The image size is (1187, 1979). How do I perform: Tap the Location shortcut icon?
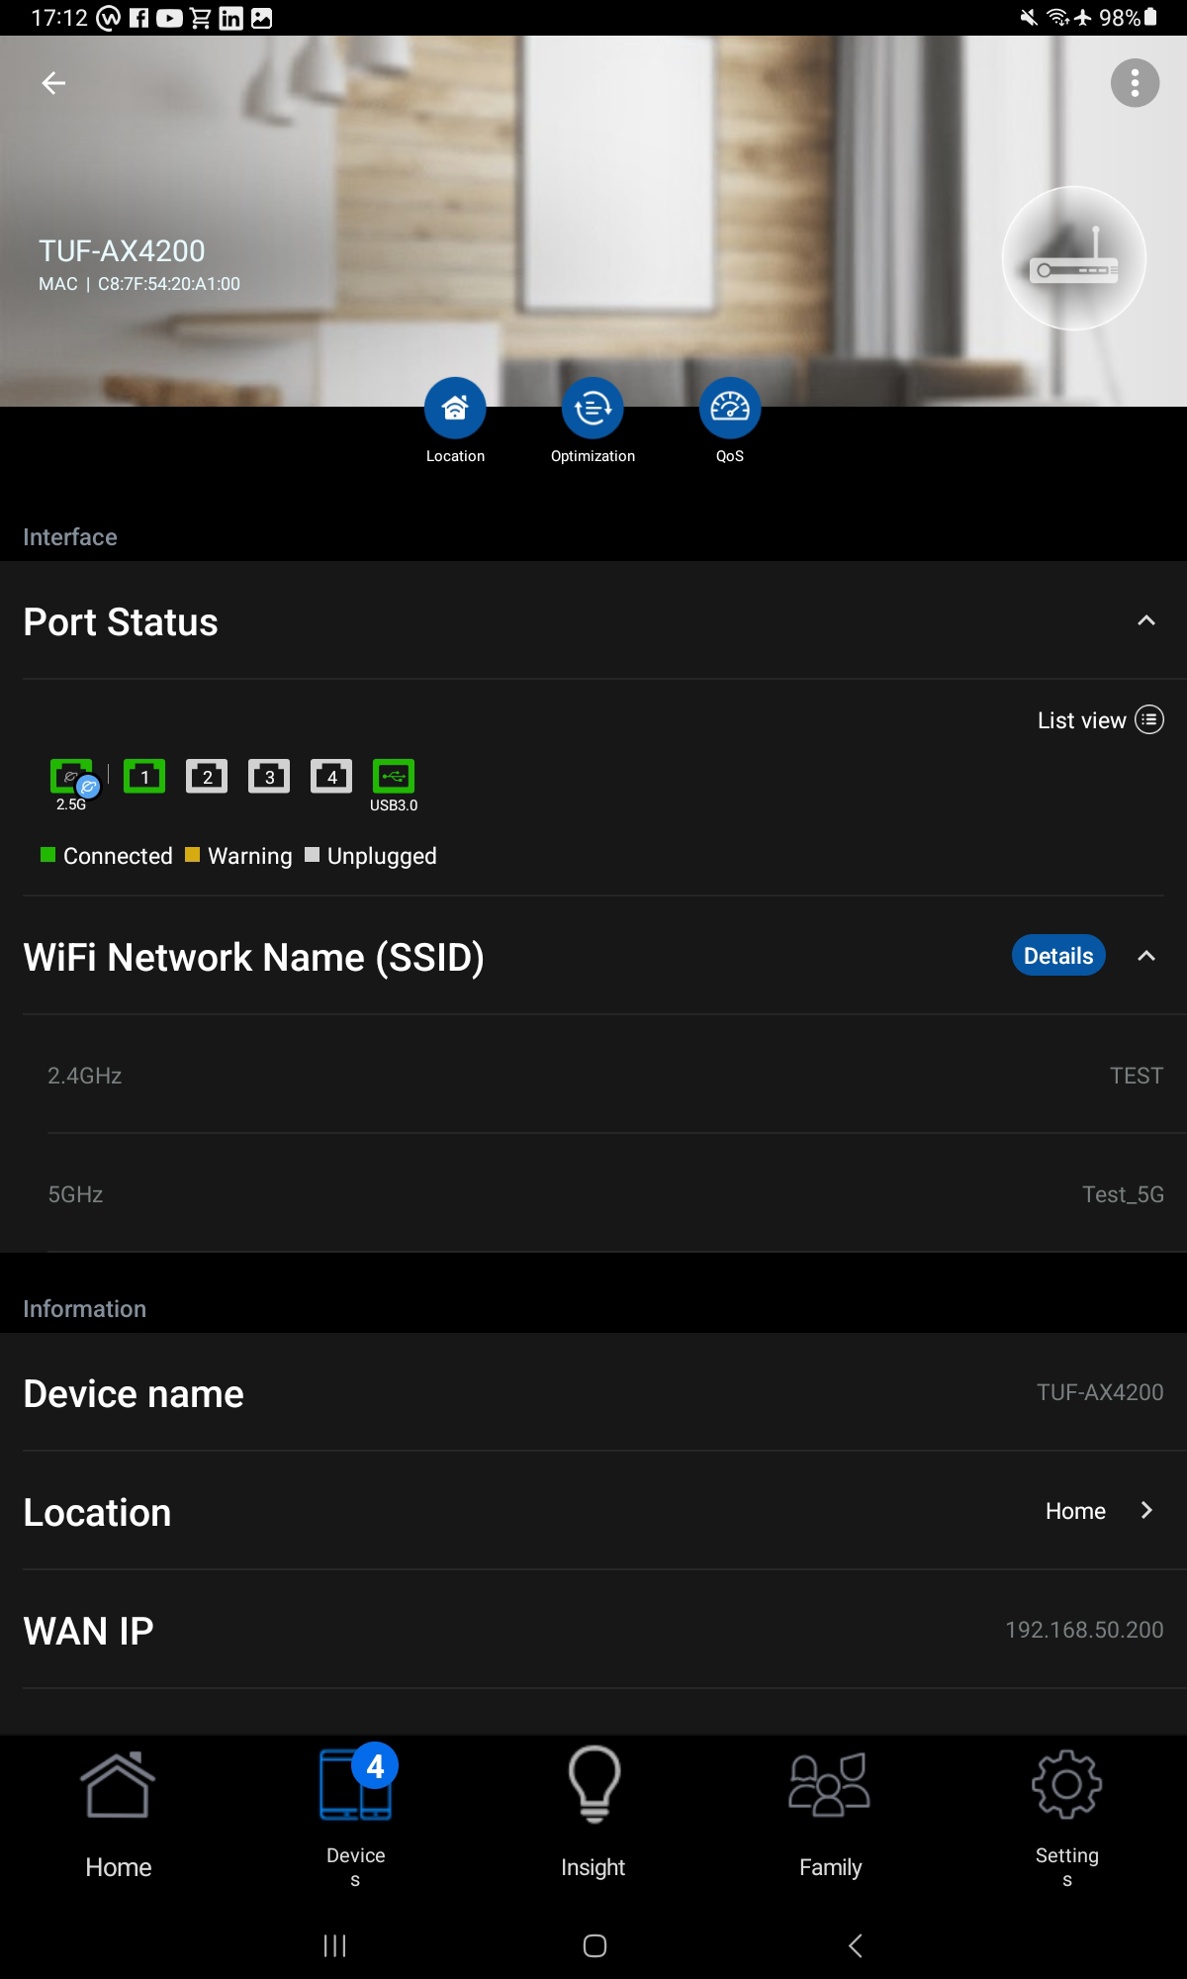(455, 409)
